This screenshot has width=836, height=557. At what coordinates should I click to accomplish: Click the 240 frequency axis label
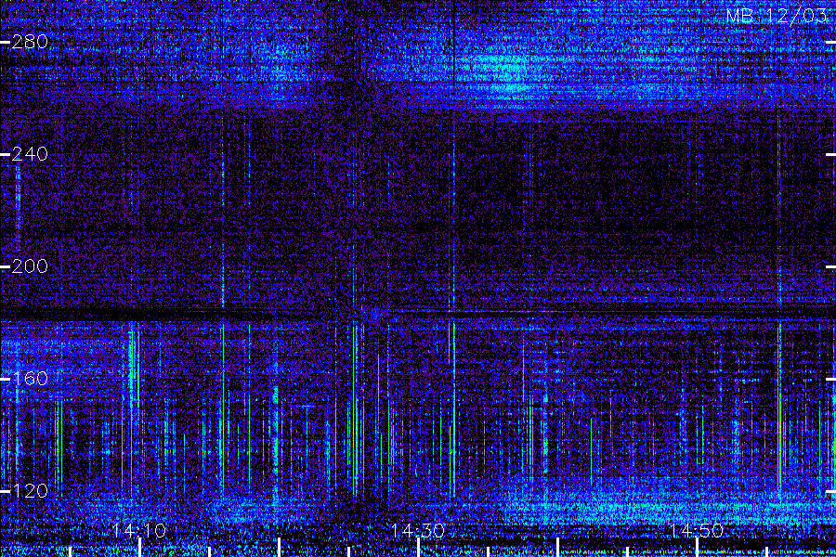point(30,154)
